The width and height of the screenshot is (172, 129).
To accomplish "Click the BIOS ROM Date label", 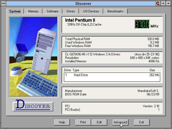I will pos(76,94).
